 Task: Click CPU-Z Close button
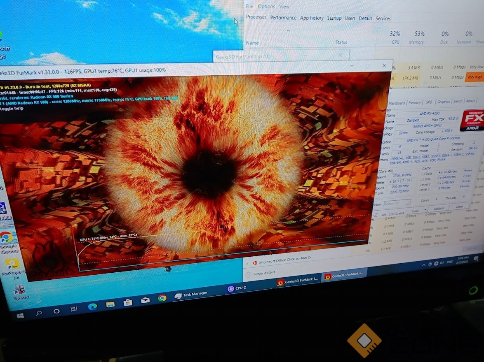(x=459, y=207)
